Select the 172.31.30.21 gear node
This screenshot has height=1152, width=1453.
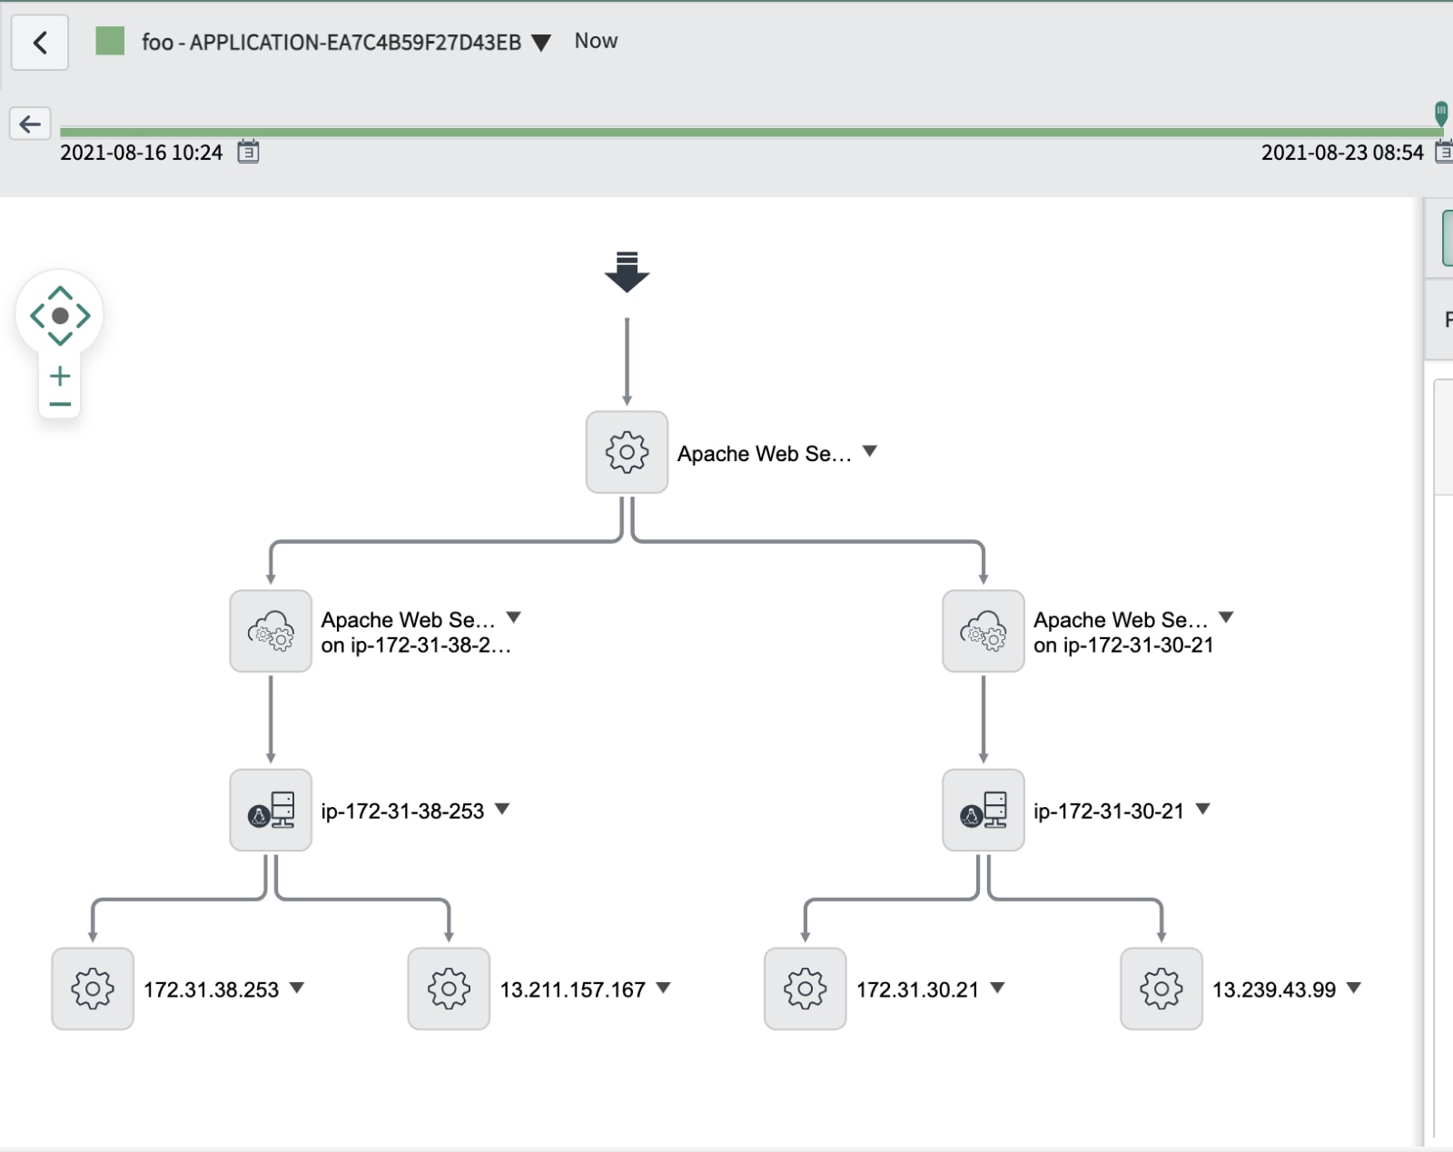tap(806, 989)
